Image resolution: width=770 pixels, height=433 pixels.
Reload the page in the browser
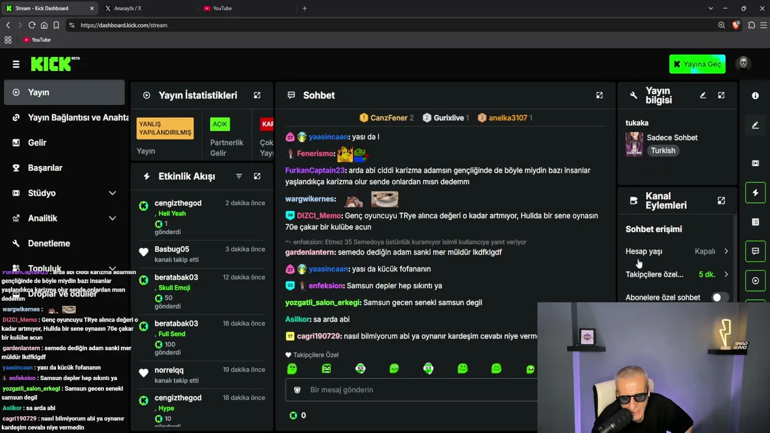tap(32, 25)
